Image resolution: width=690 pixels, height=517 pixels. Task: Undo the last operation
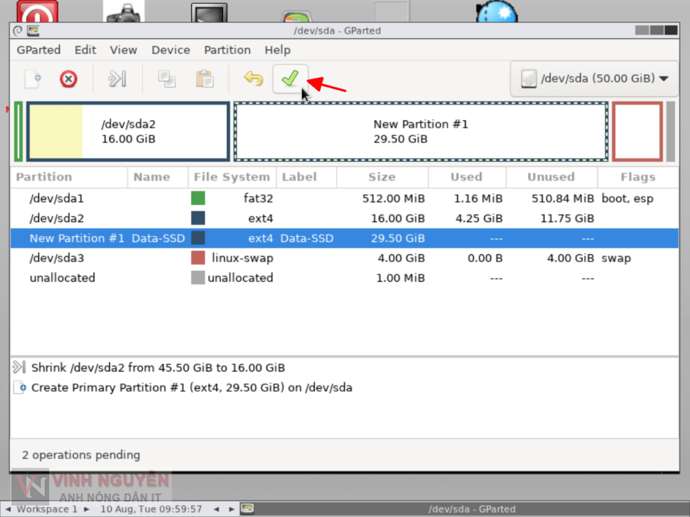point(253,79)
